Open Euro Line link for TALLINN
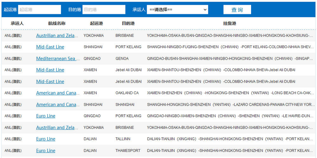317x158 pixels. [46, 139]
